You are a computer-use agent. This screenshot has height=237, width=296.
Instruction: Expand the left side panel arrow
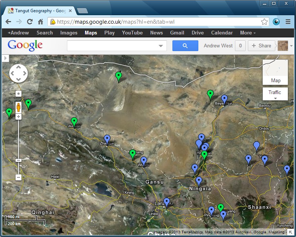(5, 58)
